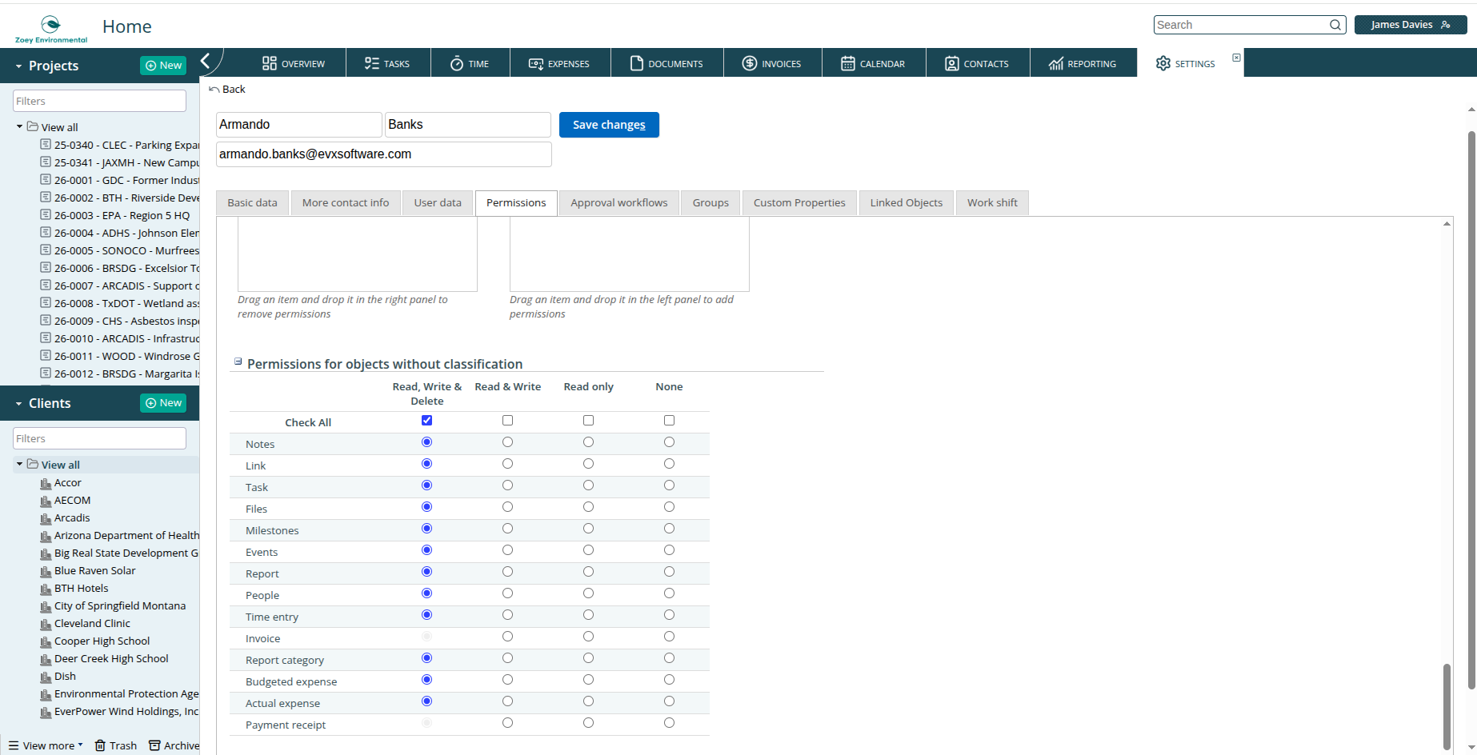Open the Overview grid icon
Image resolution: width=1477 pixels, height=755 pixels.
270,63
